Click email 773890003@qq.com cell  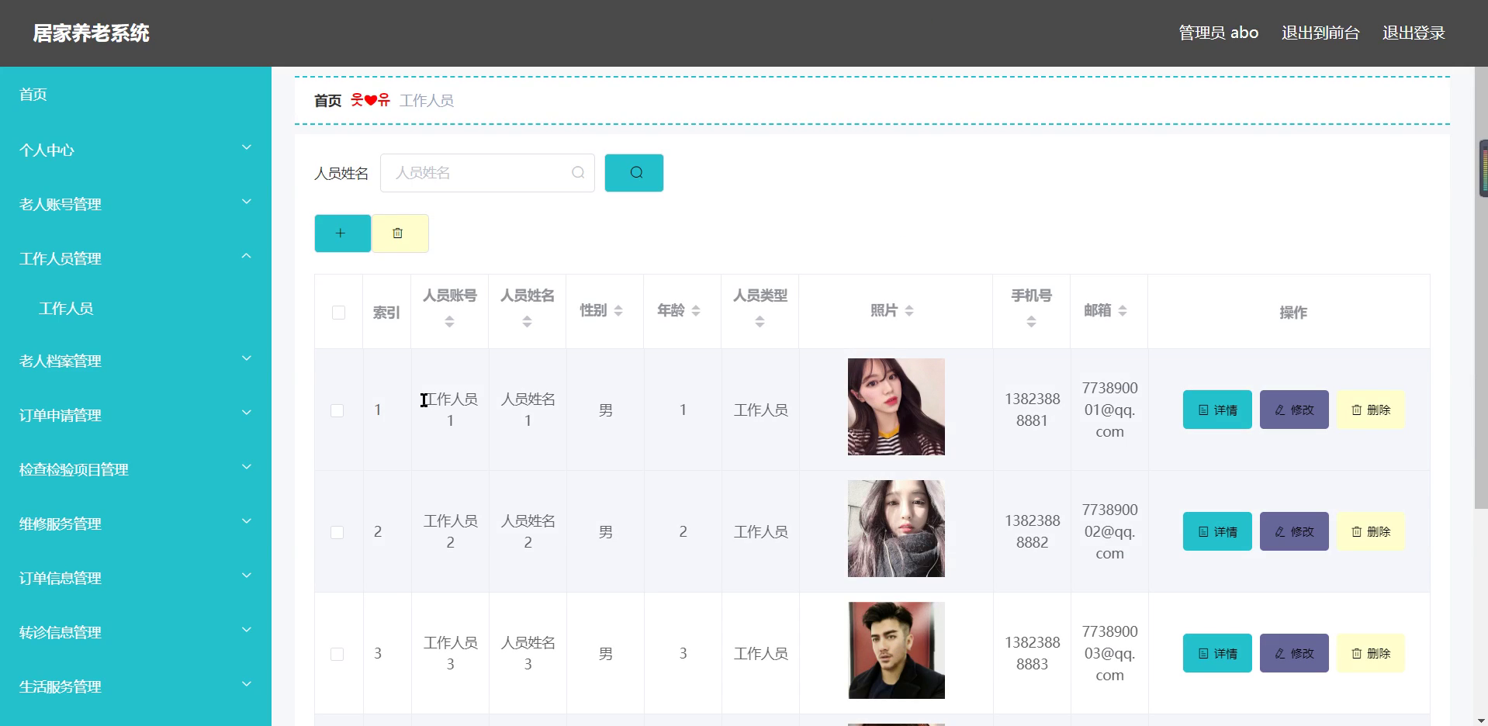pos(1109,653)
